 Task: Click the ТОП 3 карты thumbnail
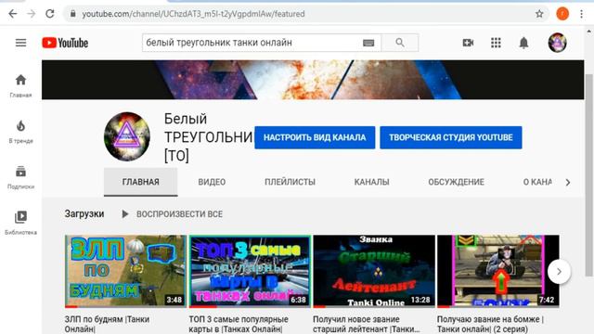click(x=250, y=271)
